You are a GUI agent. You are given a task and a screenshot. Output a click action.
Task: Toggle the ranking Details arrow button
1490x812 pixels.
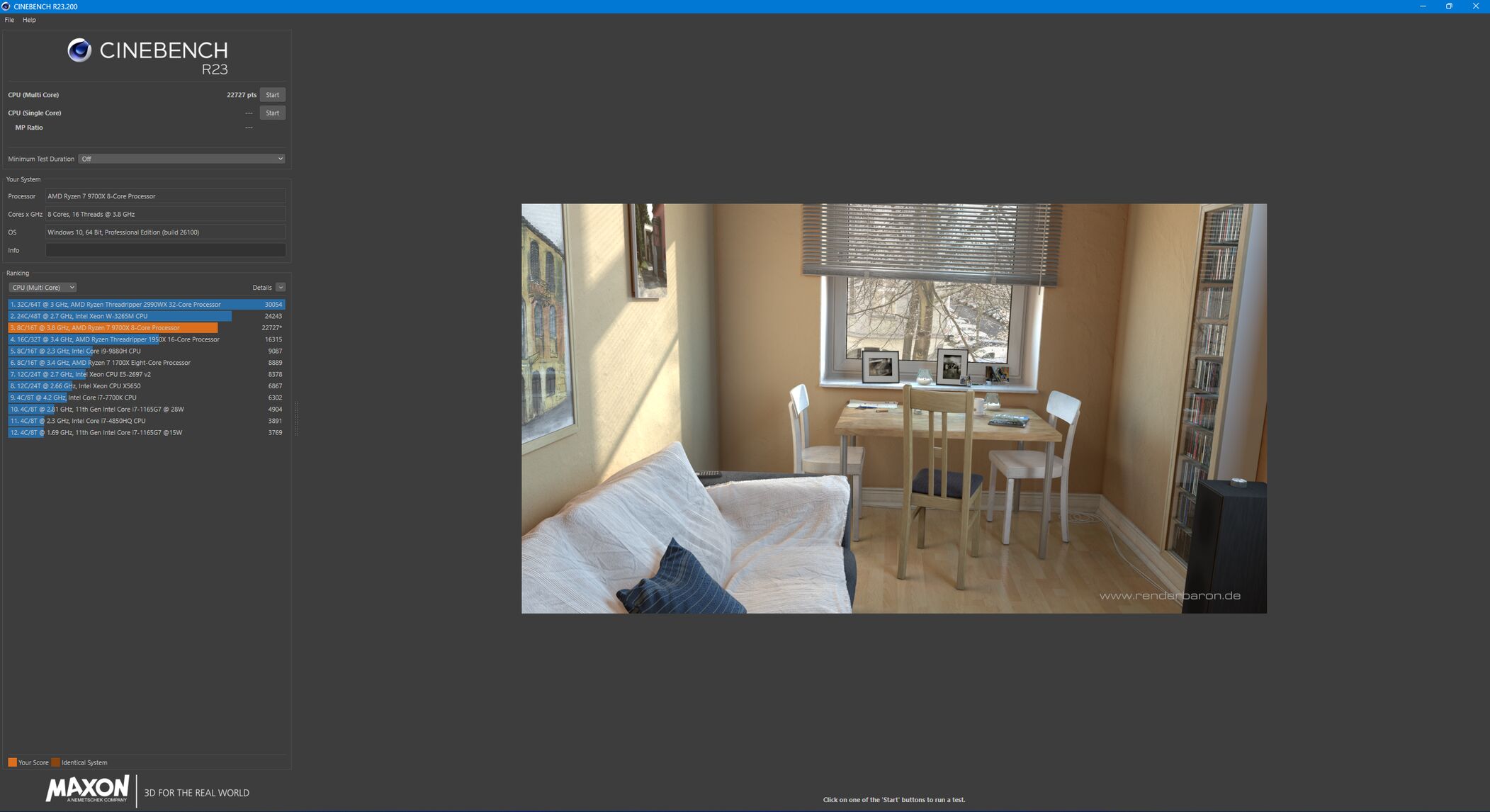click(x=281, y=288)
